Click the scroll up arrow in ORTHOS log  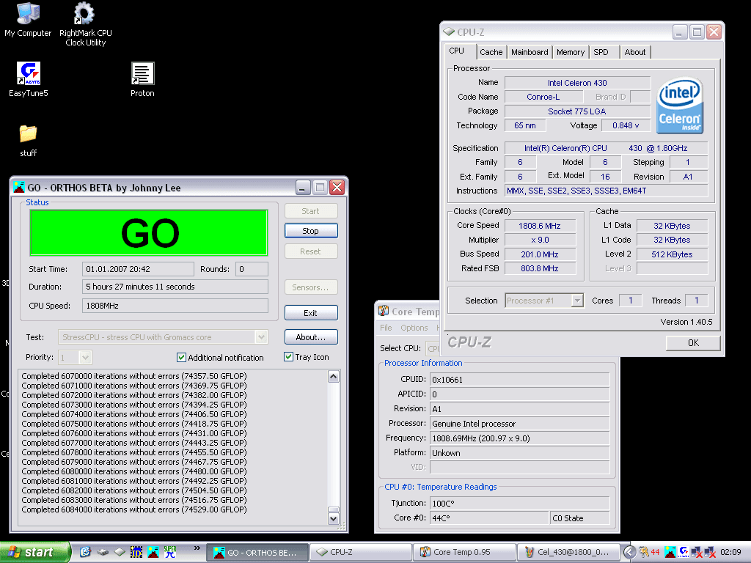(x=334, y=377)
